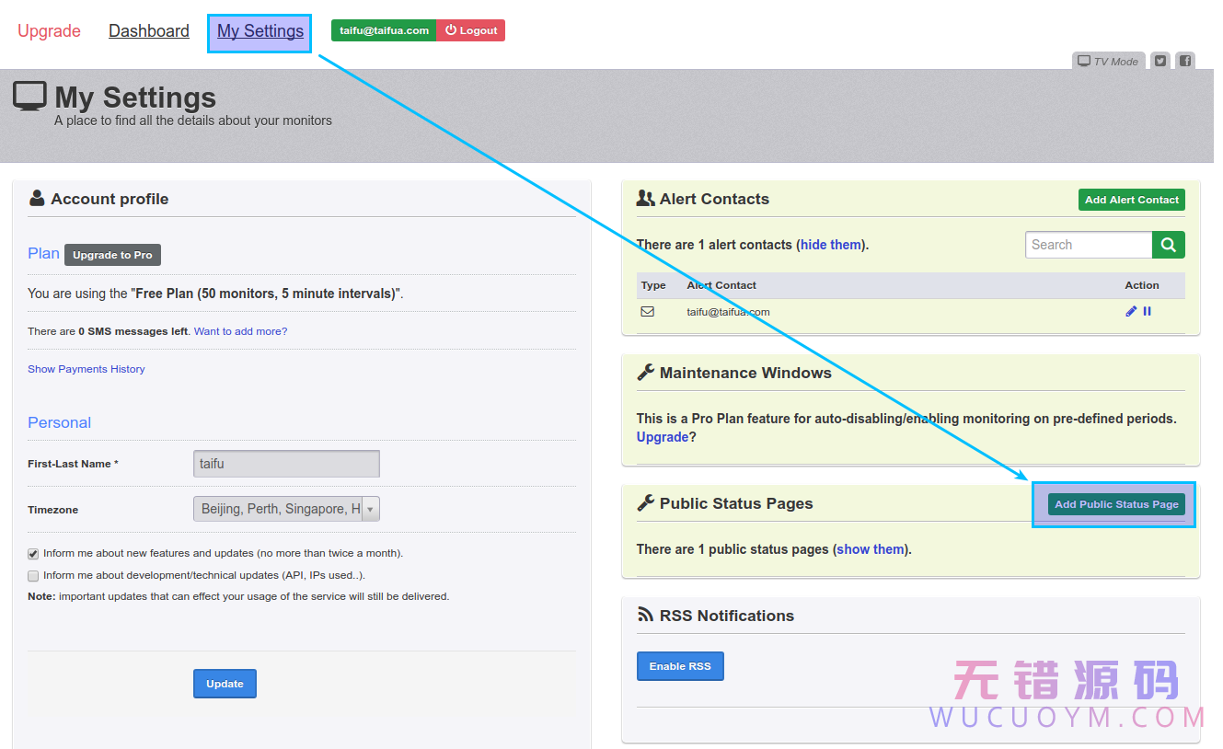
Task: Pause the taifu@taifua.com alert contact
Action: click(x=1148, y=312)
